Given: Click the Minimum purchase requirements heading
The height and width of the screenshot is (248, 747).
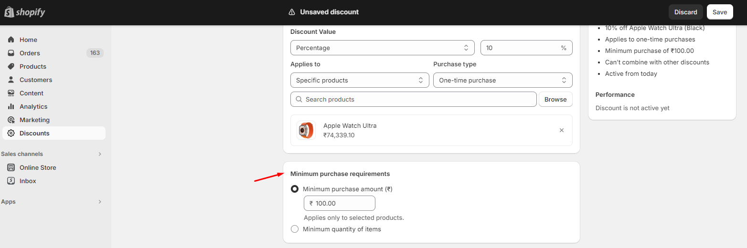Looking at the screenshot, I should click(x=340, y=174).
